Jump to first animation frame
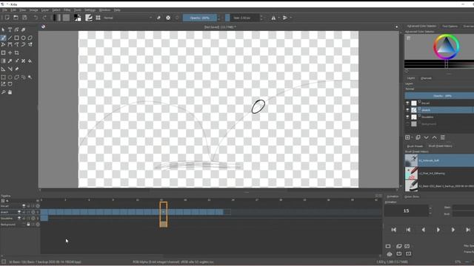The height and width of the screenshot is (266, 474). pyautogui.click(x=393, y=230)
